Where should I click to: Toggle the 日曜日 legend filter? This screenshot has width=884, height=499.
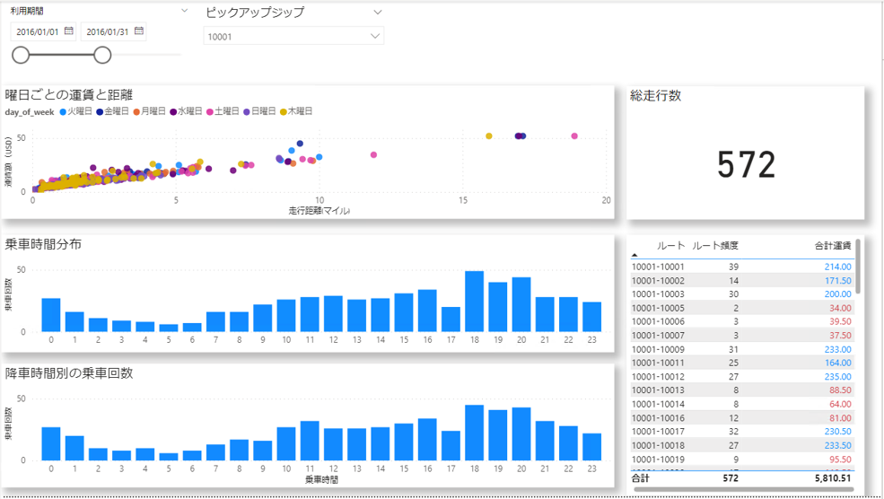[264, 112]
